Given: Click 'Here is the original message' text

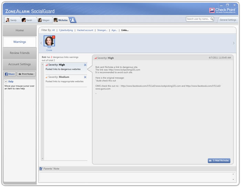Looking at the screenshot, I should click(x=110, y=78).
